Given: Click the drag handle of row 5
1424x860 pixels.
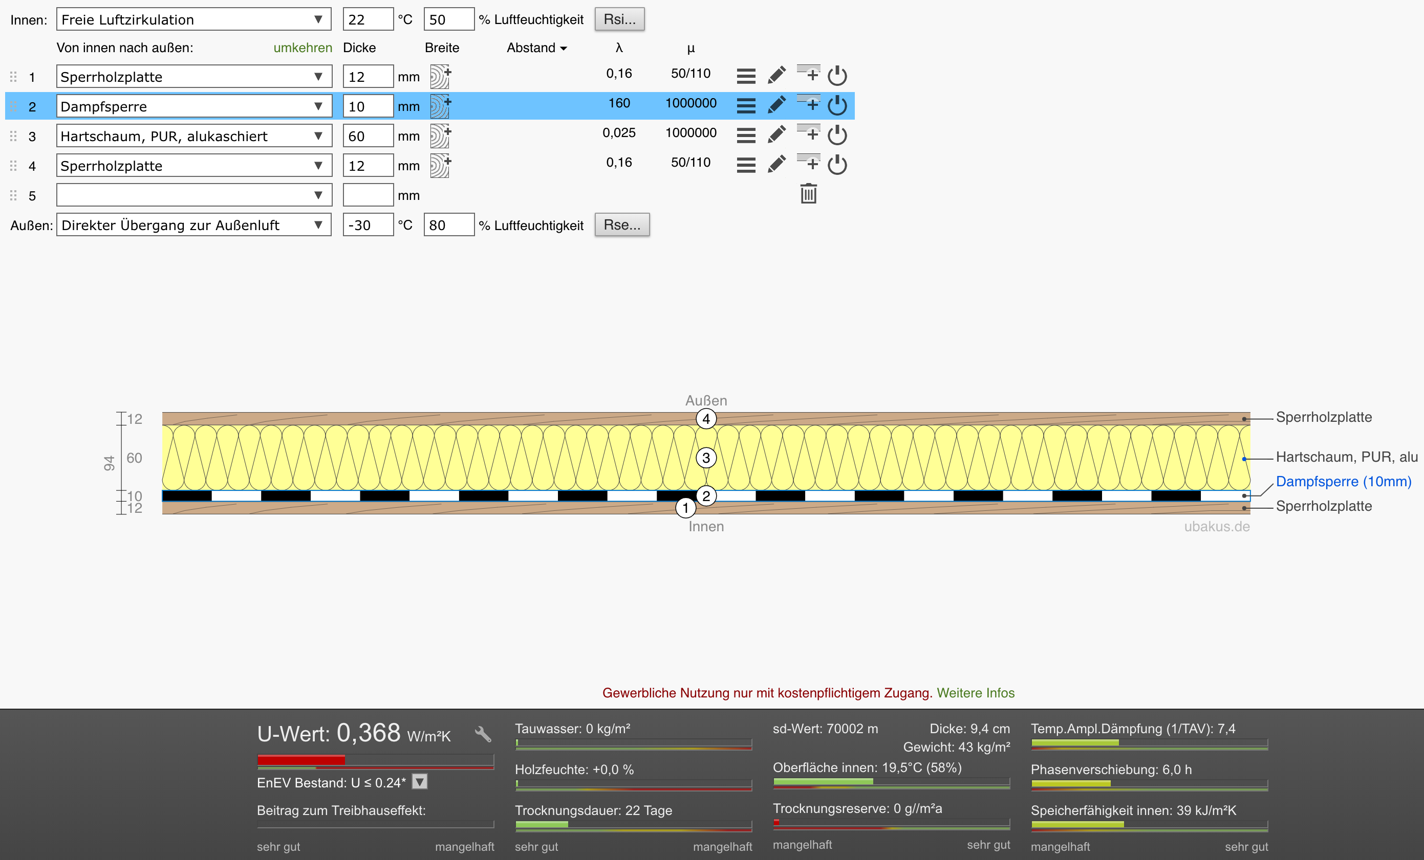Looking at the screenshot, I should tap(13, 196).
